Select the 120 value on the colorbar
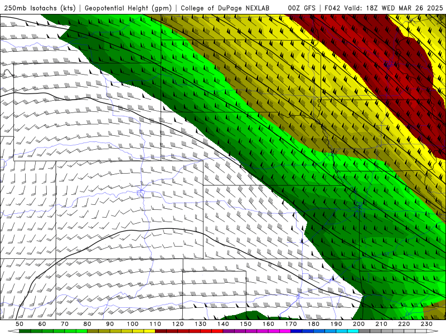This screenshot has height=334, width=446. (178, 324)
